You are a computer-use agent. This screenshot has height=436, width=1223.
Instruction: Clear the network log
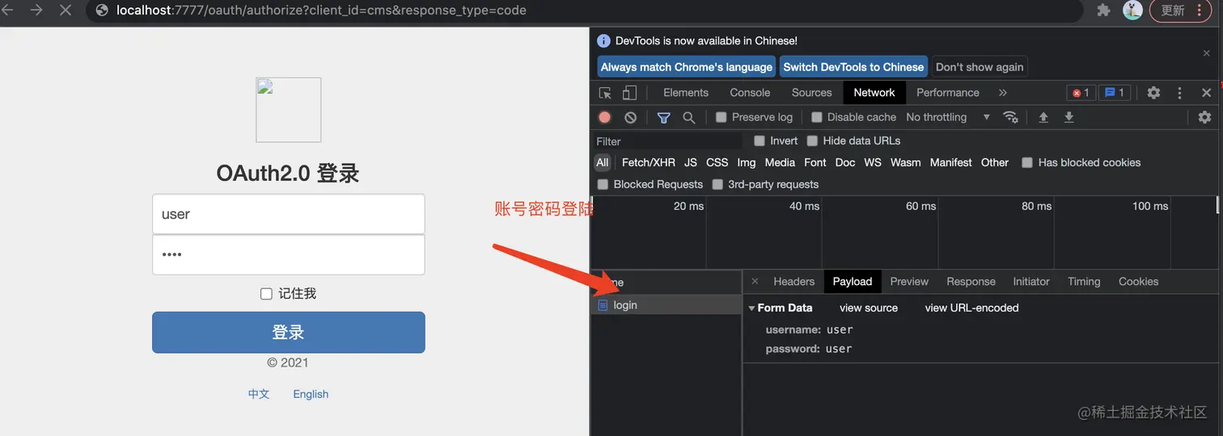(630, 117)
